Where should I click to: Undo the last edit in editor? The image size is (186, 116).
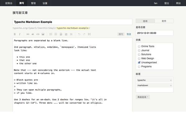pyautogui.click(x=79, y=34)
